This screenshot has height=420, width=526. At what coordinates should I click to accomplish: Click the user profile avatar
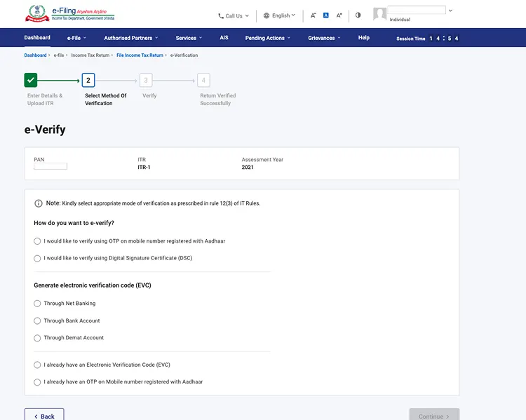379,14
